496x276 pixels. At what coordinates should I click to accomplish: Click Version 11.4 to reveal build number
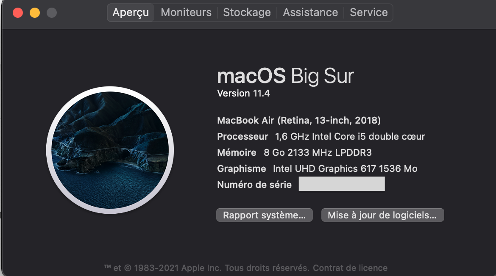(x=243, y=94)
